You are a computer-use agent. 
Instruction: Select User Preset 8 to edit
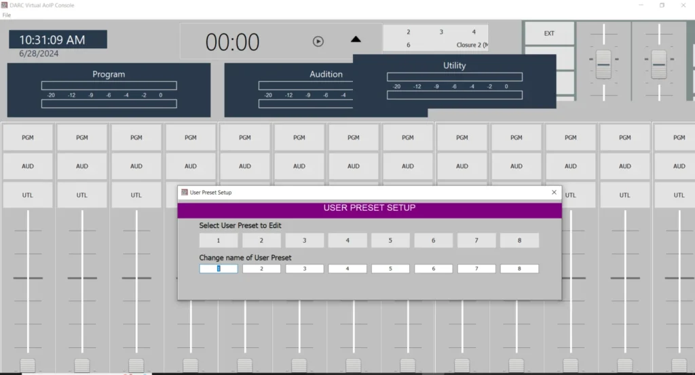(x=519, y=241)
